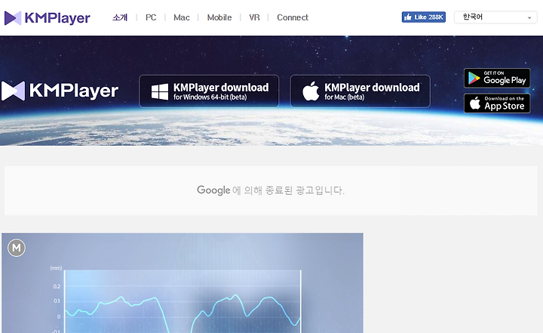The width and height of the screenshot is (543, 333).
Task: Click the graph video thumbnail
Action: (183, 283)
